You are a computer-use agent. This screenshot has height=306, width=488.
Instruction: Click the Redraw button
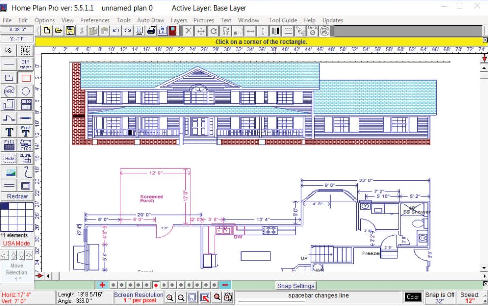[18, 196]
